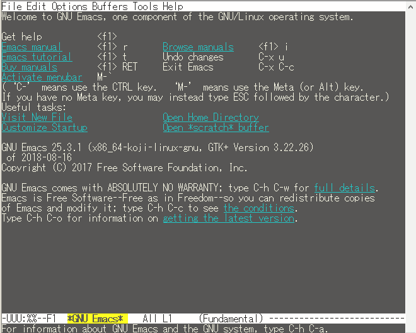The height and width of the screenshot is (333, 416).
Task: Click the vertical scrollbar track
Action: (x=410, y=169)
